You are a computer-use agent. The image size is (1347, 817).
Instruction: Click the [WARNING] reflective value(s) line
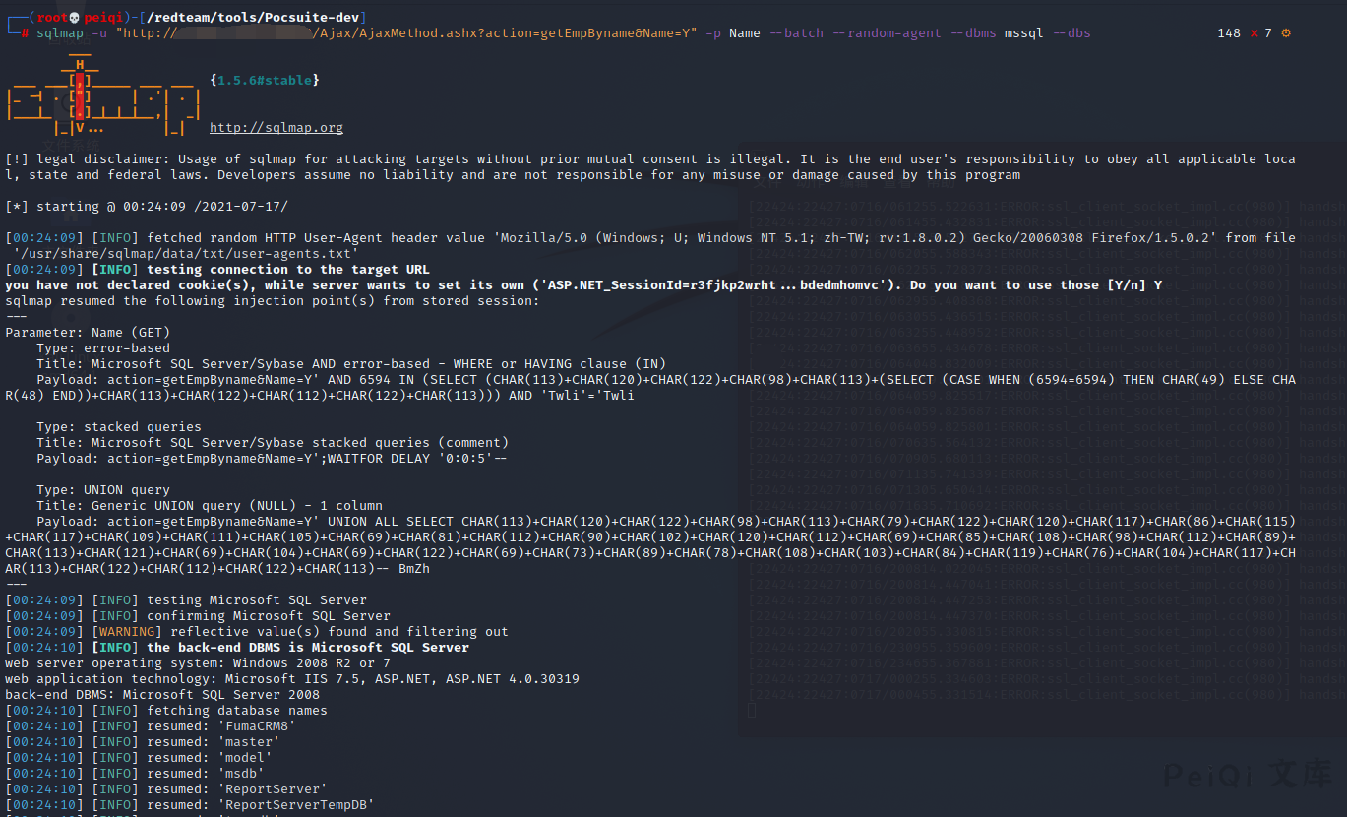click(x=257, y=632)
